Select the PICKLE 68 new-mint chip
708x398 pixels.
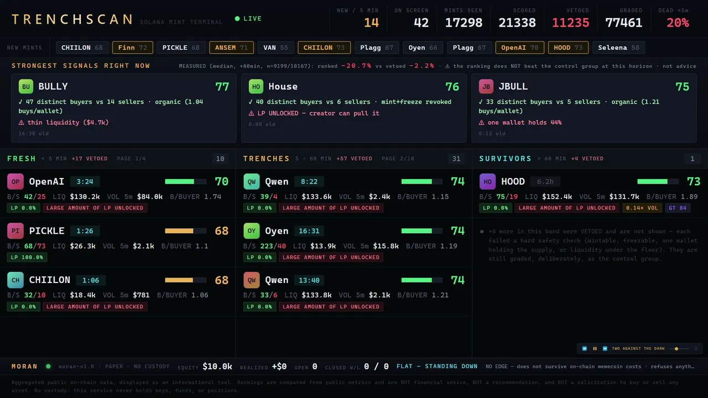pos(181,48)
